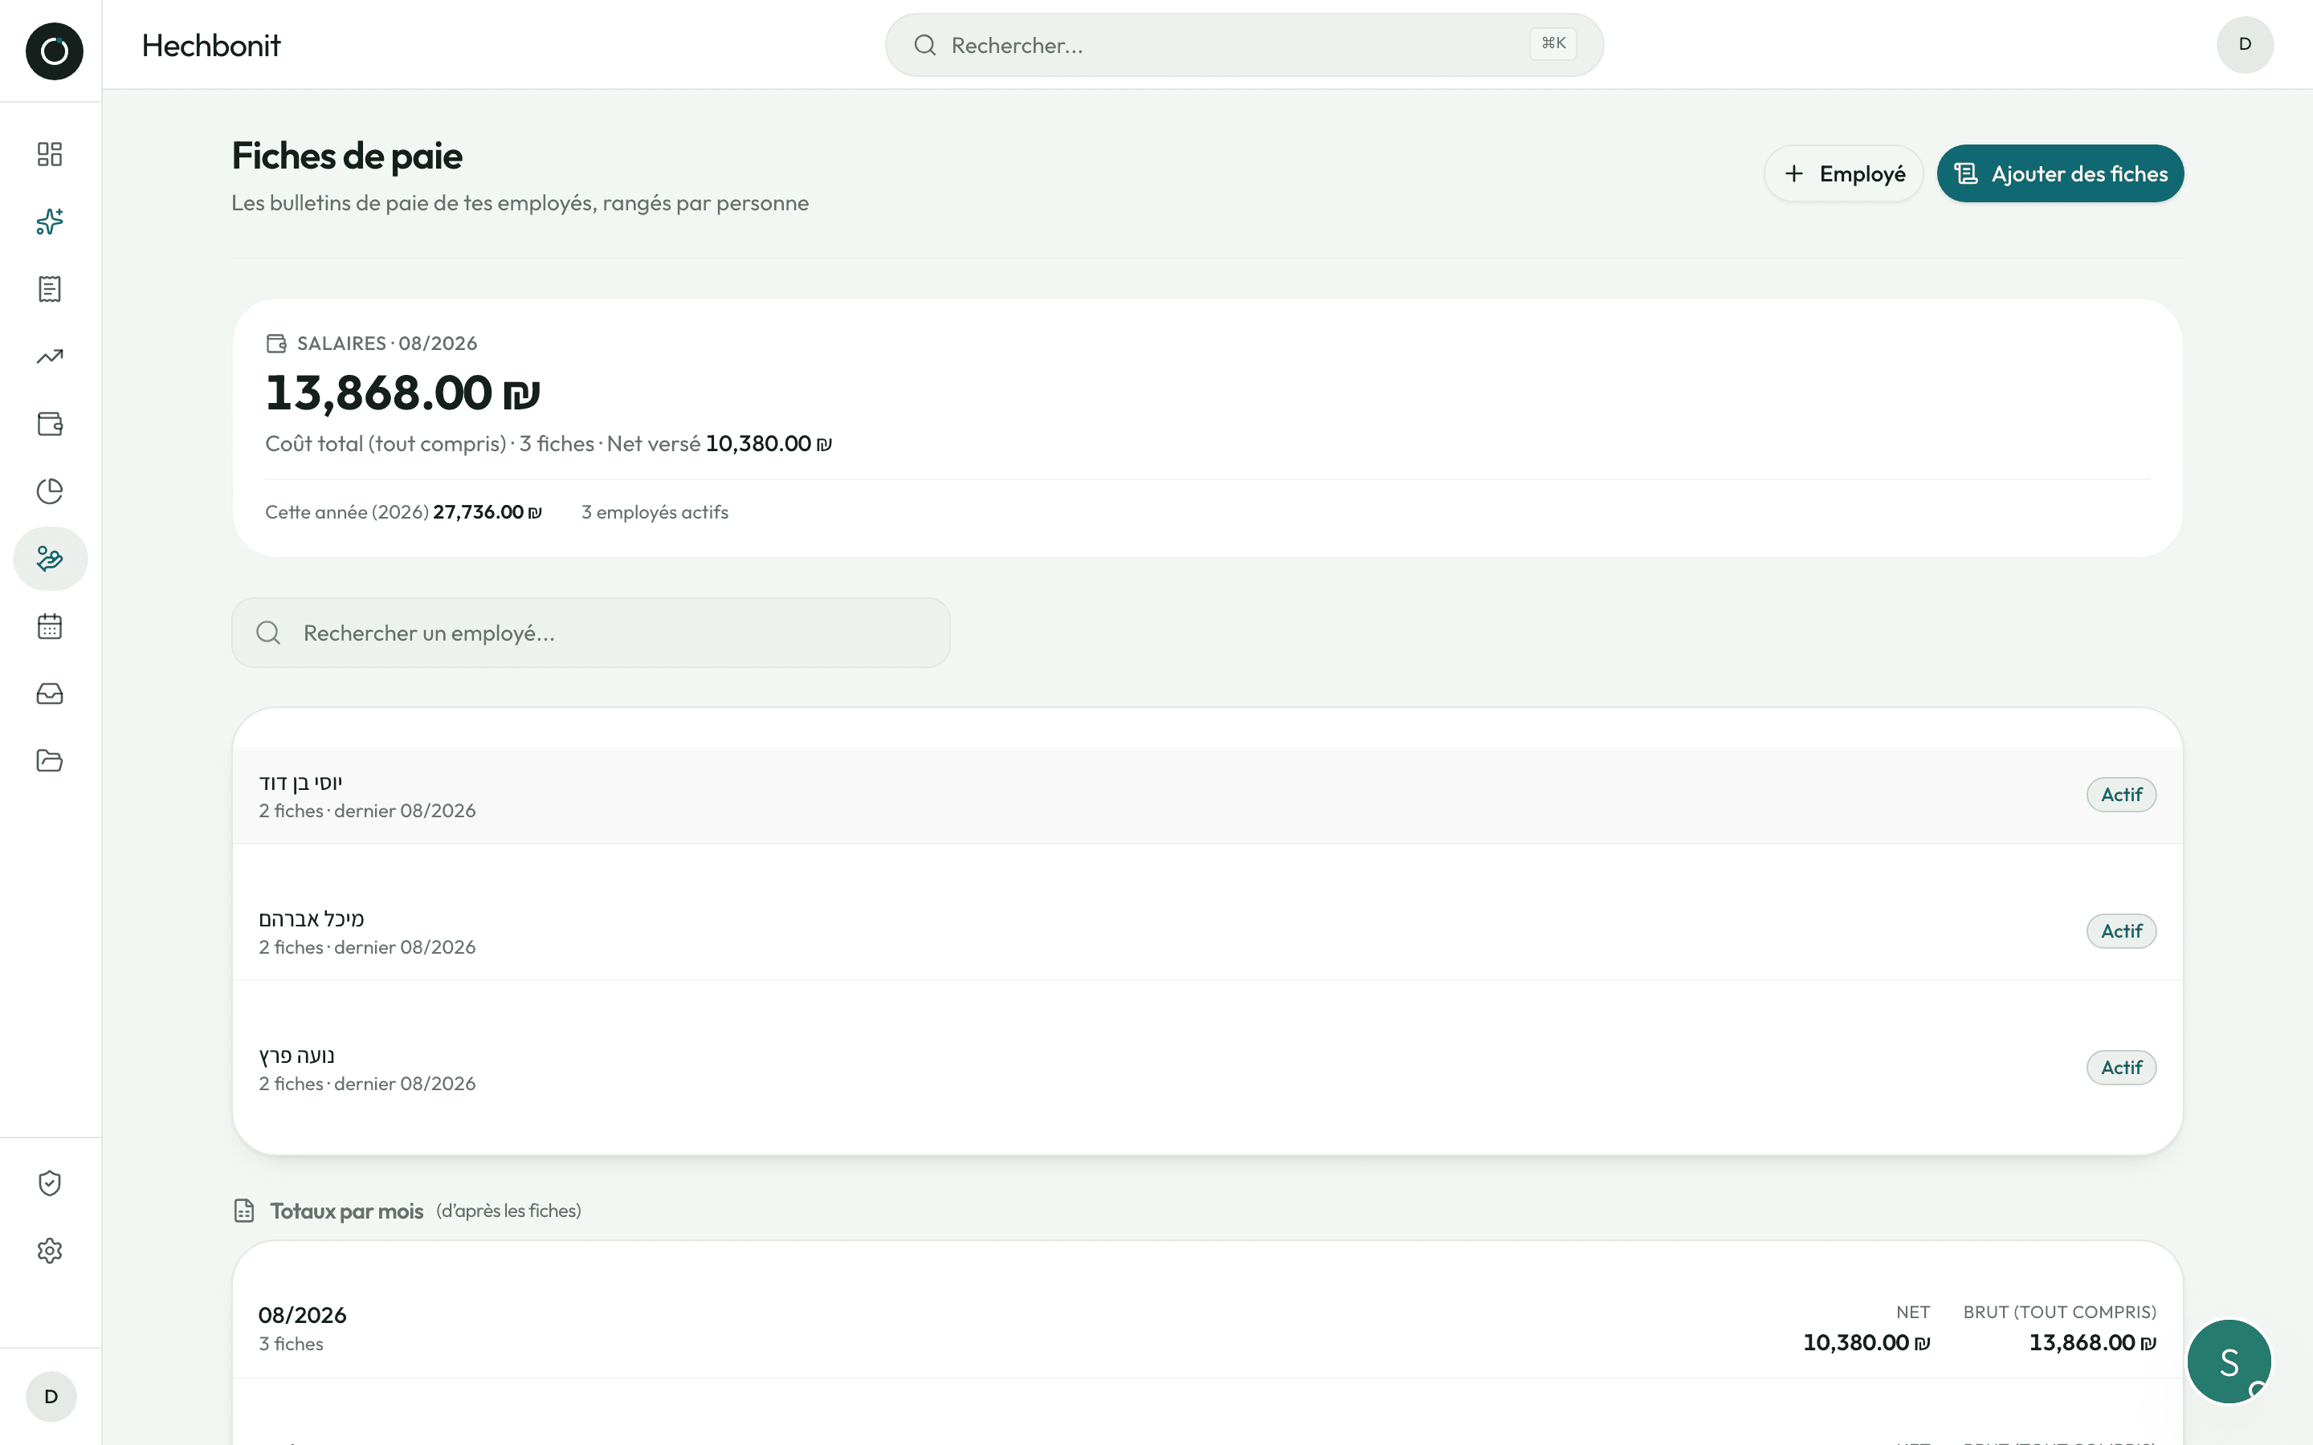
Task: Click the magnifier icon in employee search
Action: 268,633
